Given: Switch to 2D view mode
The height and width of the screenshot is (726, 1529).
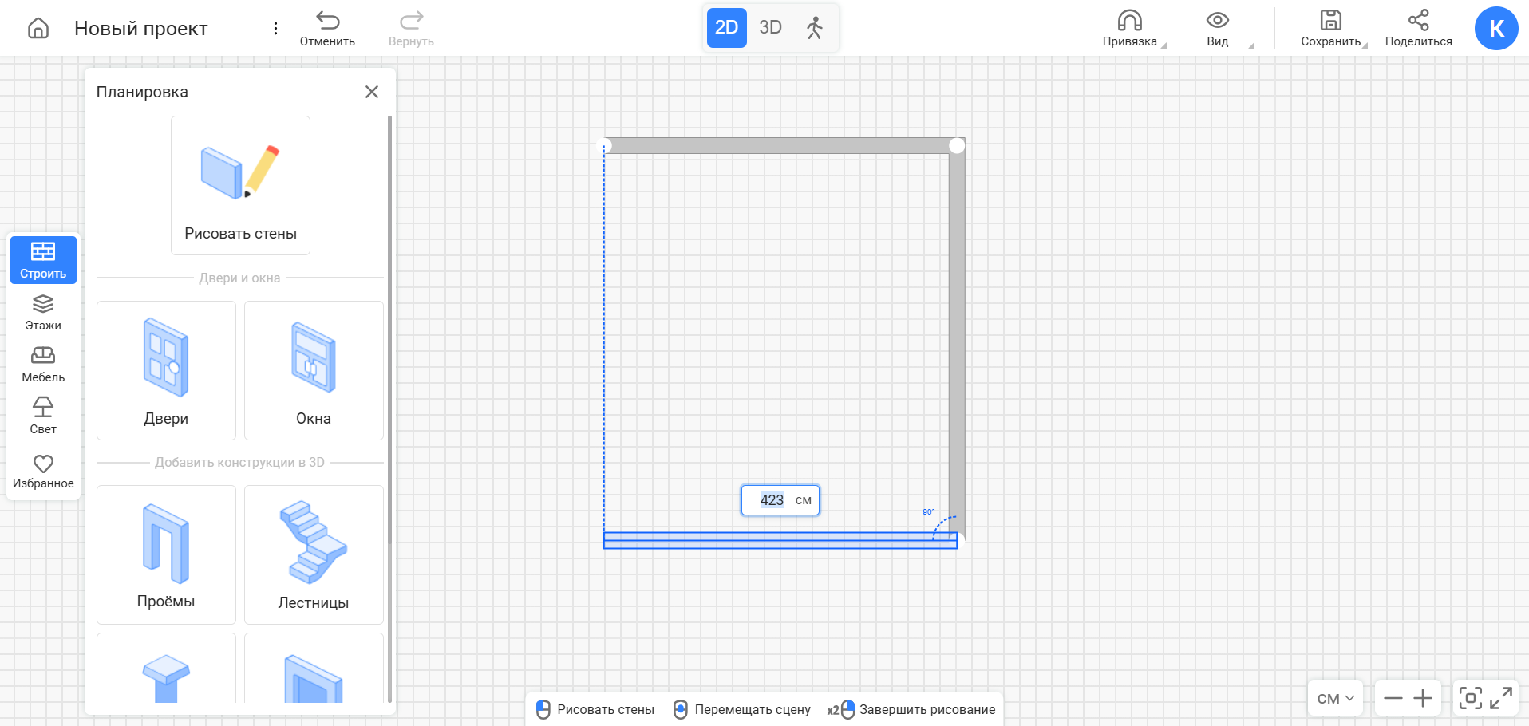Looking at the screenshot, I should (726, 28).
